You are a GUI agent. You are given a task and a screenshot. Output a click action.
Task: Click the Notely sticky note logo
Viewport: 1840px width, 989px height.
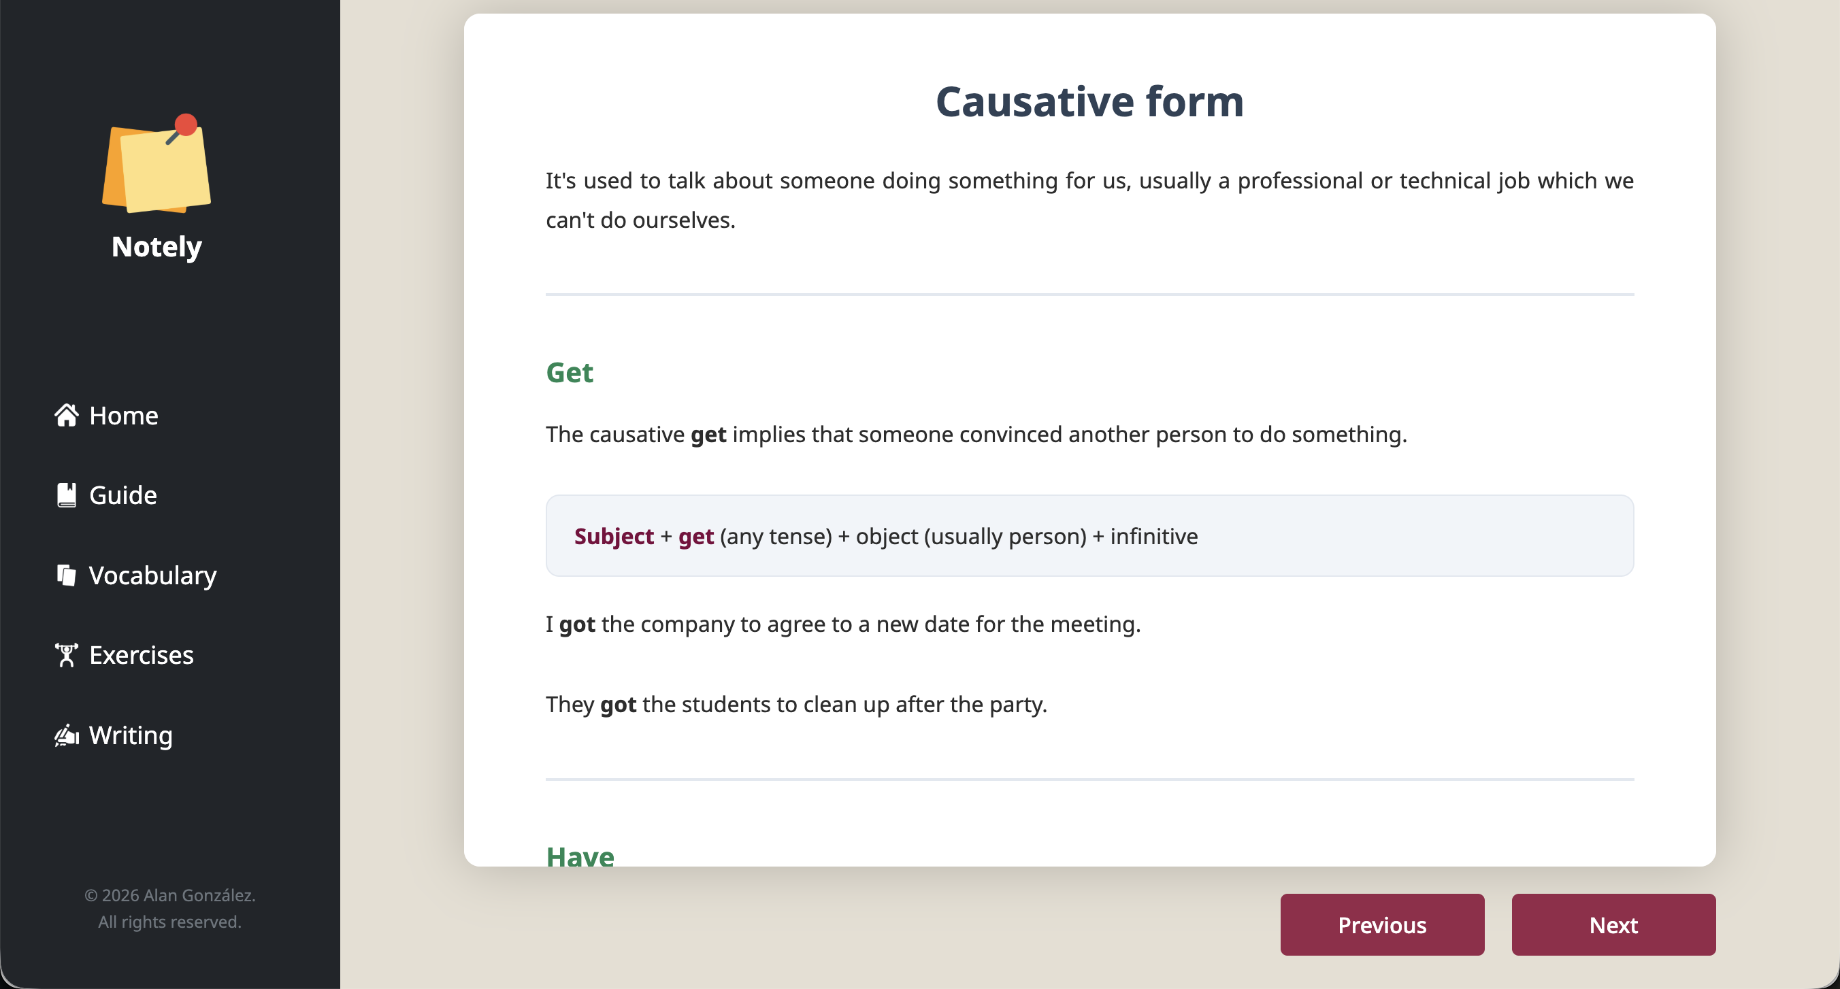[157, 163]
